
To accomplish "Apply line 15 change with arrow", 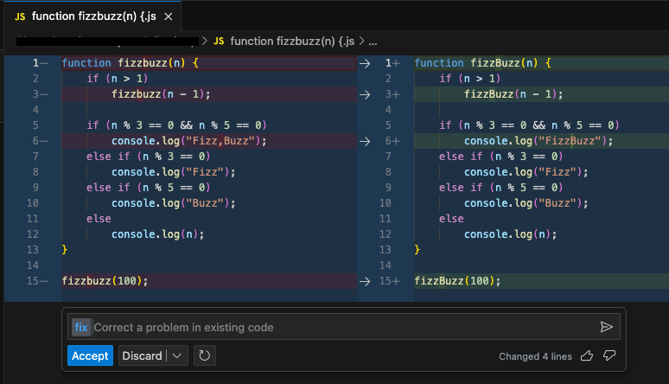I will [365, 281].
